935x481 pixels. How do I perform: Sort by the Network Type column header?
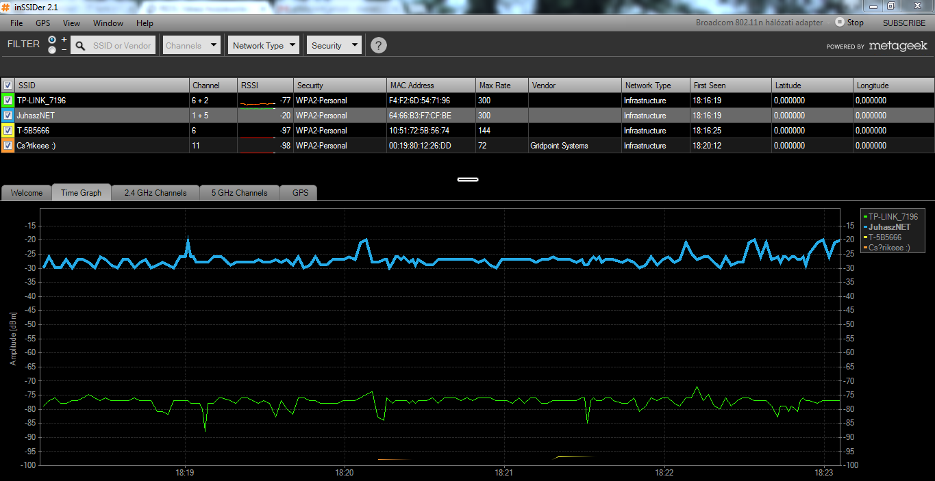[x=656, y=86]
